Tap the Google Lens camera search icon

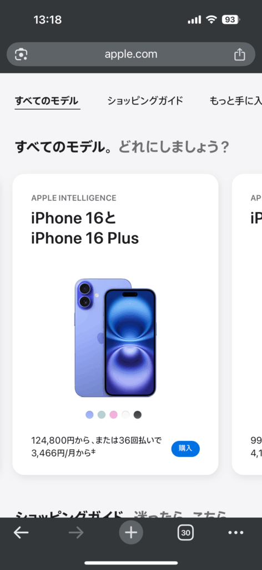click(21, 55)
